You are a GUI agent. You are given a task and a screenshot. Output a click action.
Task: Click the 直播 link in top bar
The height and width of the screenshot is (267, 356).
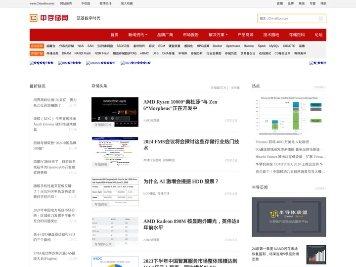[280, 3]
